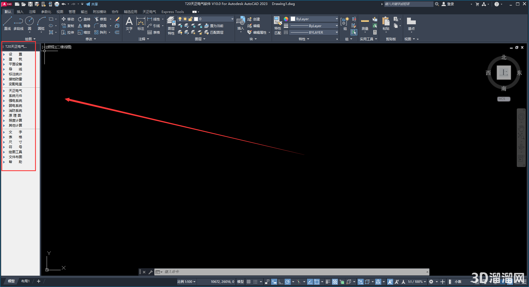Select the 镜像 (Mirror) tool
This screenshot has height=287, width=529.
(x=84, y=26)
